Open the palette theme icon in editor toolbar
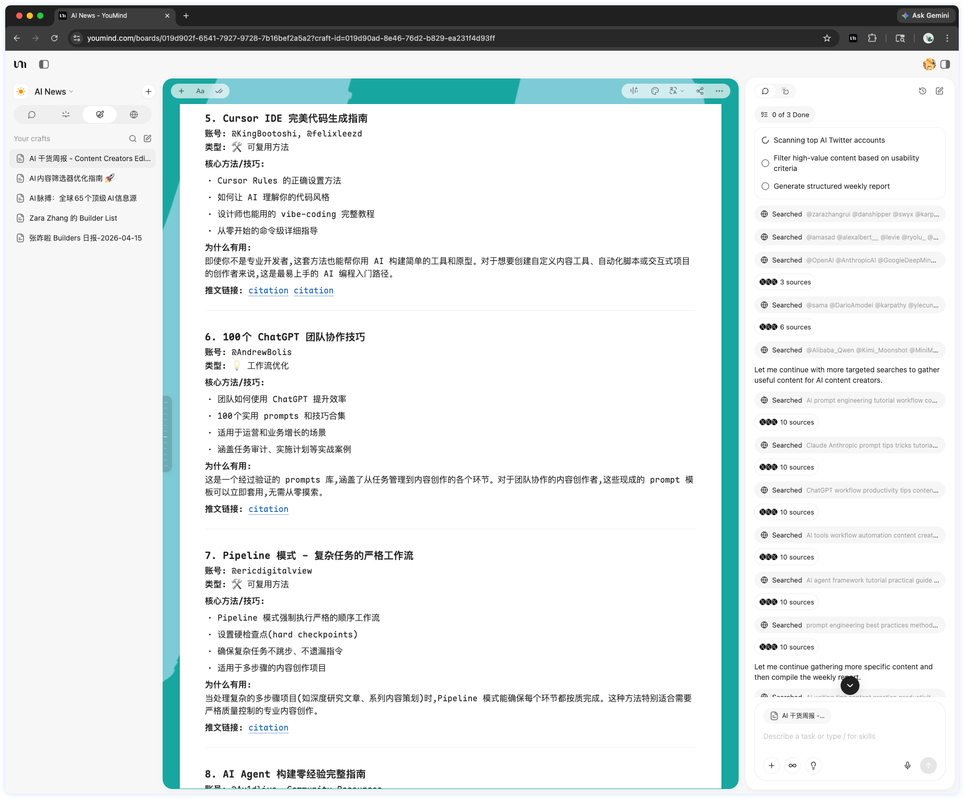The height and width of the screenshot is (799, 964). [x=655, y=91]
